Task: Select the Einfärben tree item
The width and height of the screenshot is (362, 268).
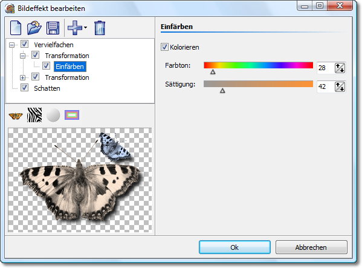Action: [69, 67]
